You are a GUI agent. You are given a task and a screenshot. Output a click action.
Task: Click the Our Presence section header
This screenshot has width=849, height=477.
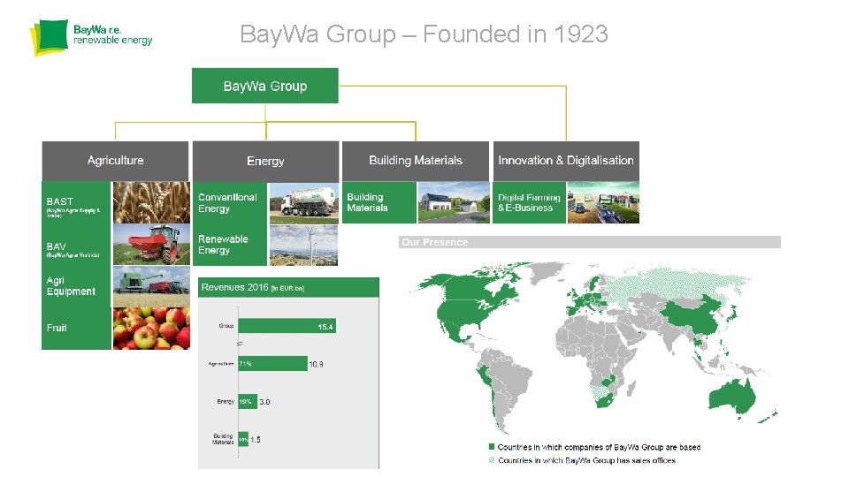coord(590,242)
